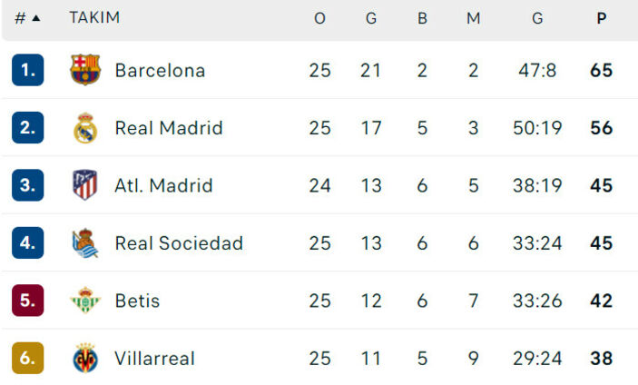Click the Villarreal team crest
The image size is (638, 385).
(85, 359)
